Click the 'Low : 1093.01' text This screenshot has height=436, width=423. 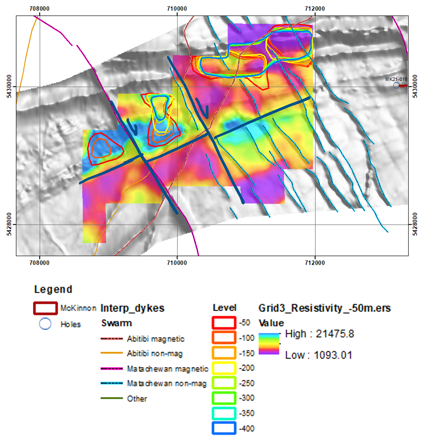tap(319, 355)
